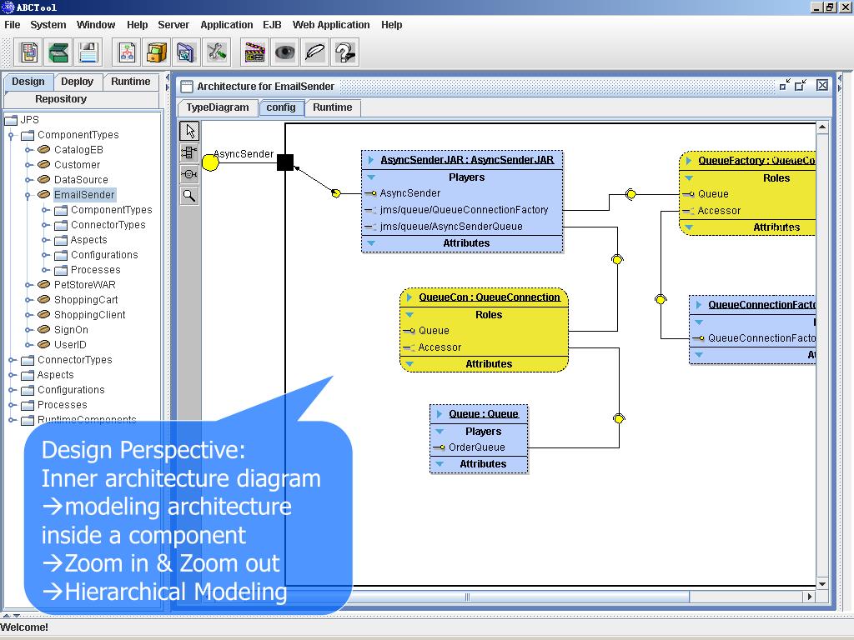Click the eye monitor toolbar icon
The image size is (854, 640).
coord(285,52)
